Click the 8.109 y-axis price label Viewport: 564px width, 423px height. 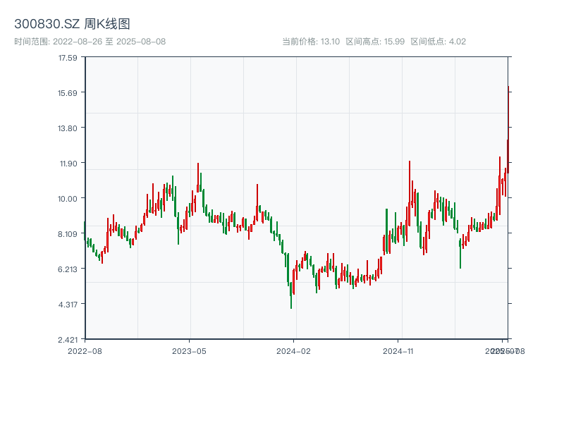68,233
